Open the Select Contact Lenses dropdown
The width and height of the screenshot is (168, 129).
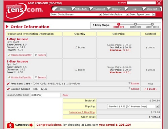coord(76,14)
